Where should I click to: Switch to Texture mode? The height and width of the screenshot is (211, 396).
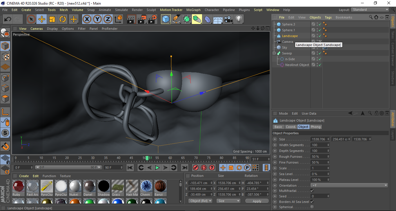point(5,56)
